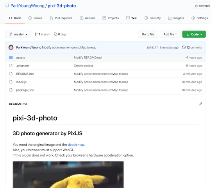This screenshot has height=188, width=211.
Task: Open the Modify READMD.md commit message
Action: (x=88, y=57)
